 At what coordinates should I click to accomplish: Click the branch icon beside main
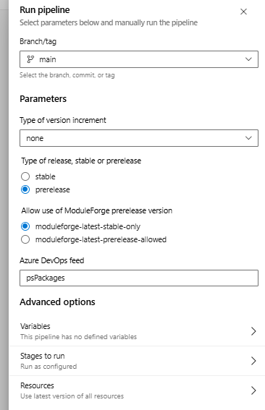[x=30, y=59]
